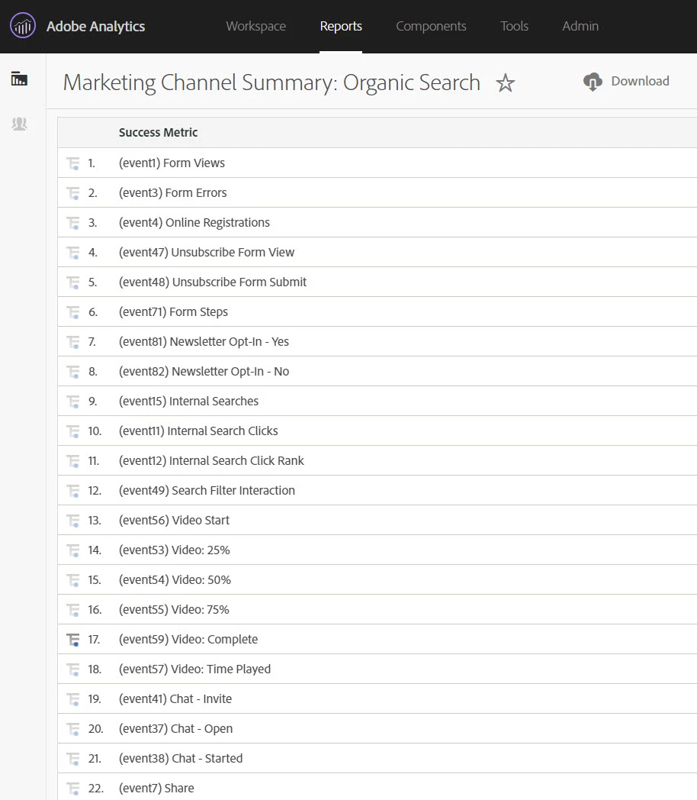Open the reports chart icon in sidebar
The image size is (697, 800).
20,79
